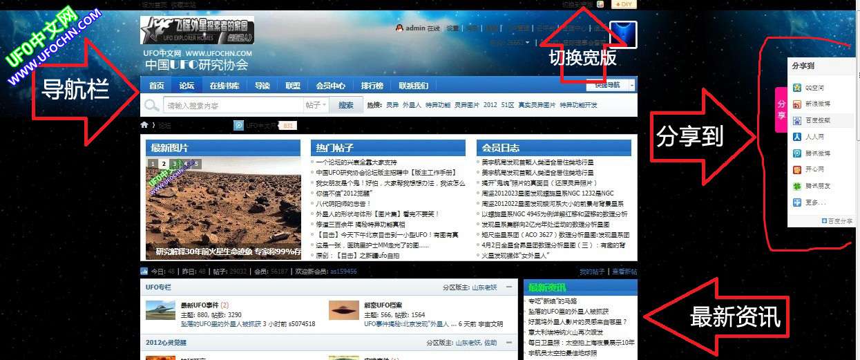Collapse the 2012心灵觉醒 section
This screenshot has height=360, width=860.
(x=509, y=343)
